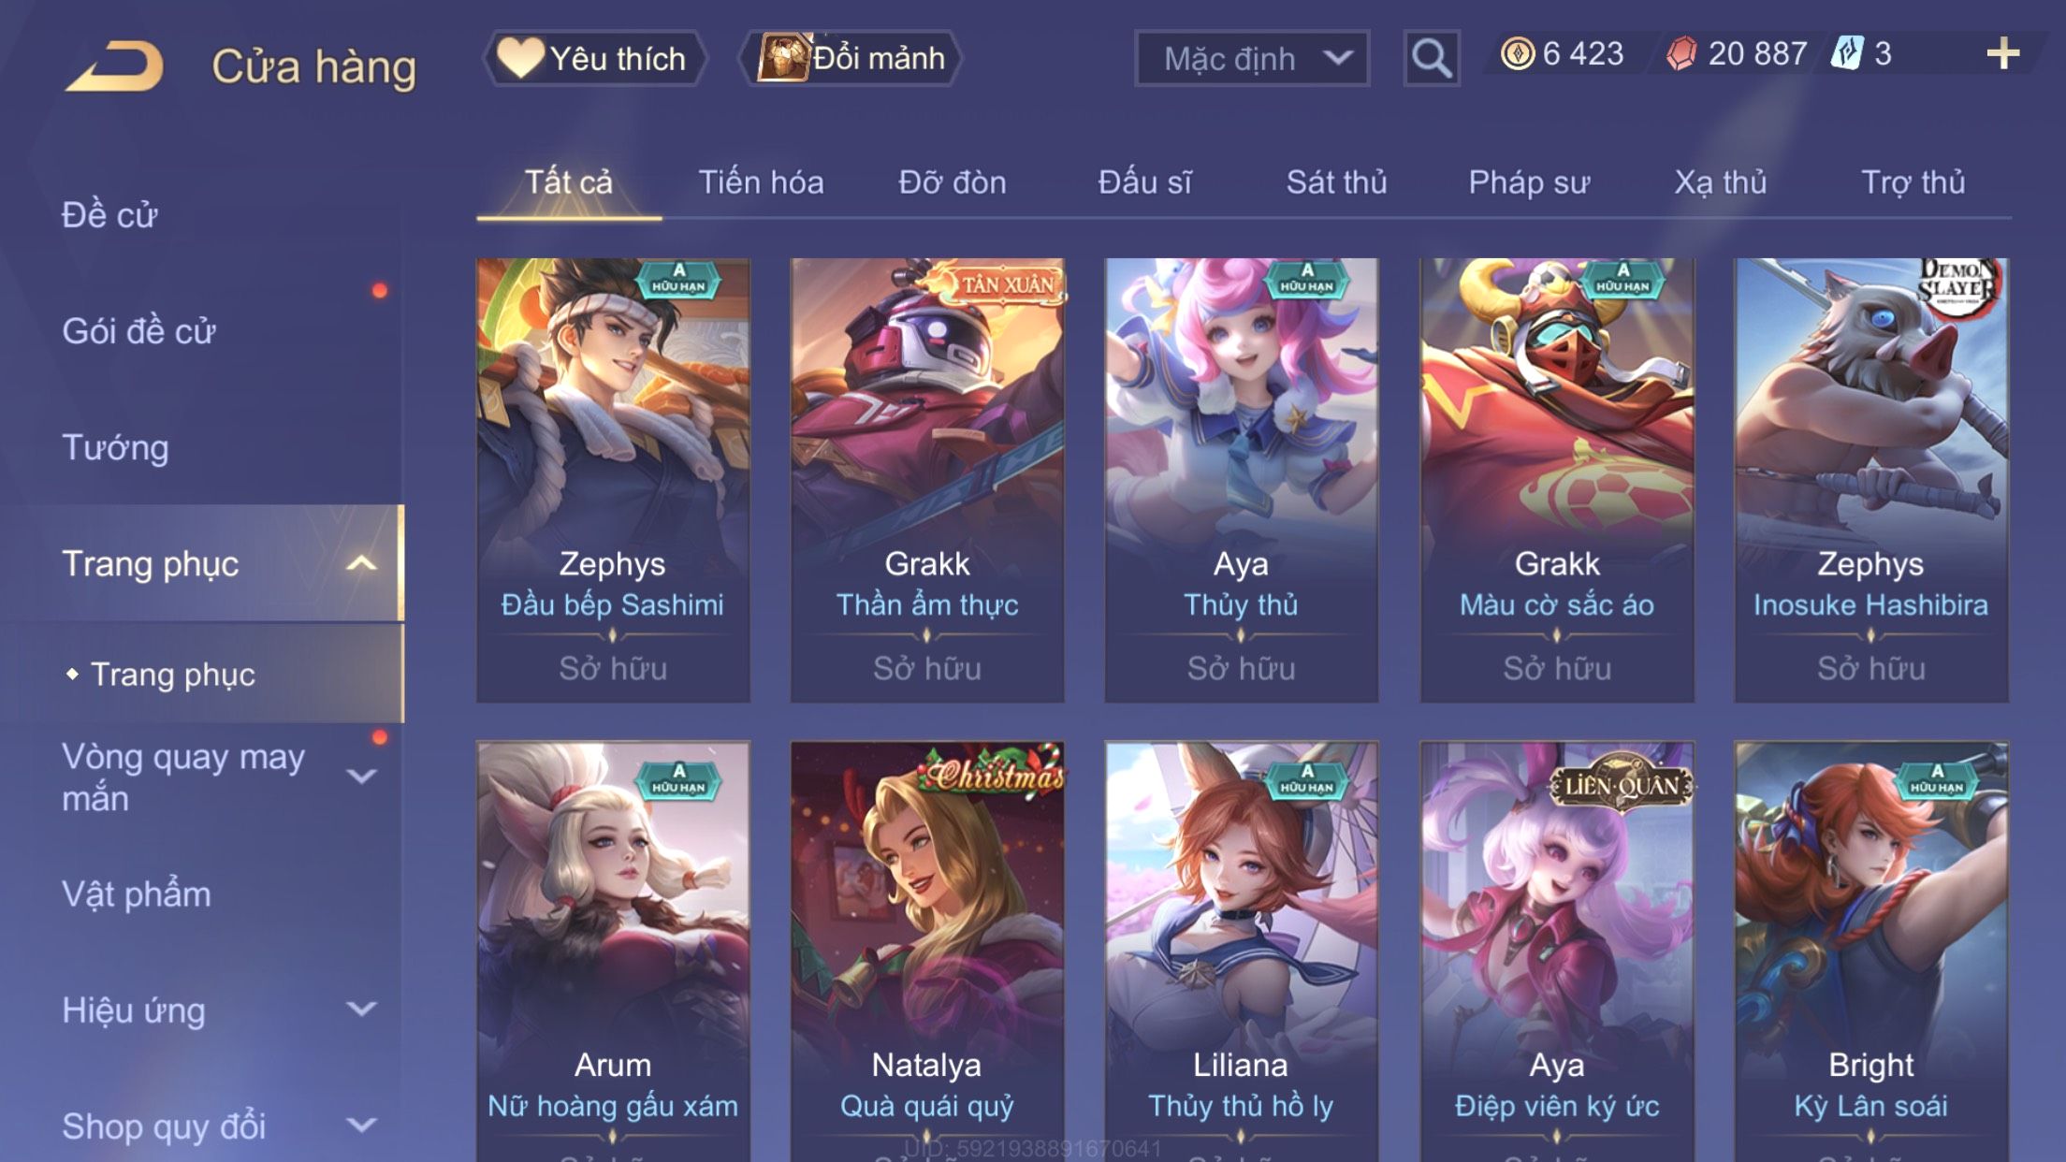The height and width of the screenshot is (1162, 2066).
Task: Tap the blue voucher ticket icon
Action: 1847,53
